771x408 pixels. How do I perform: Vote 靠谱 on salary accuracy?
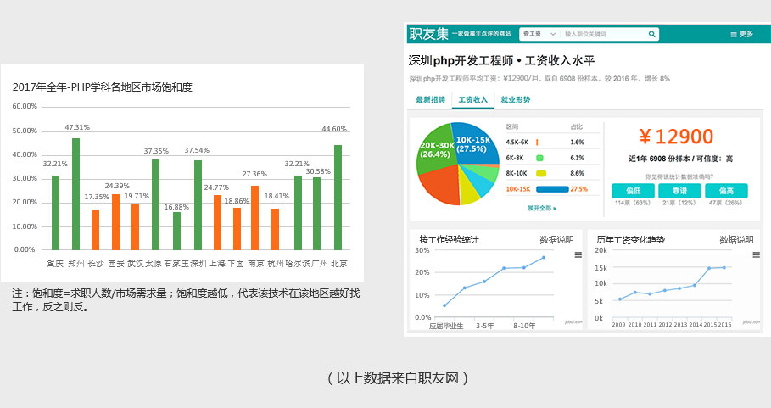point(679,191)
